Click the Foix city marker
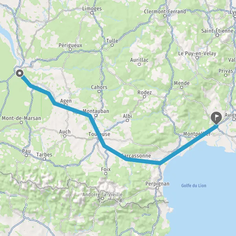This screenshot has width=236, height=236. tap(106, 174)
